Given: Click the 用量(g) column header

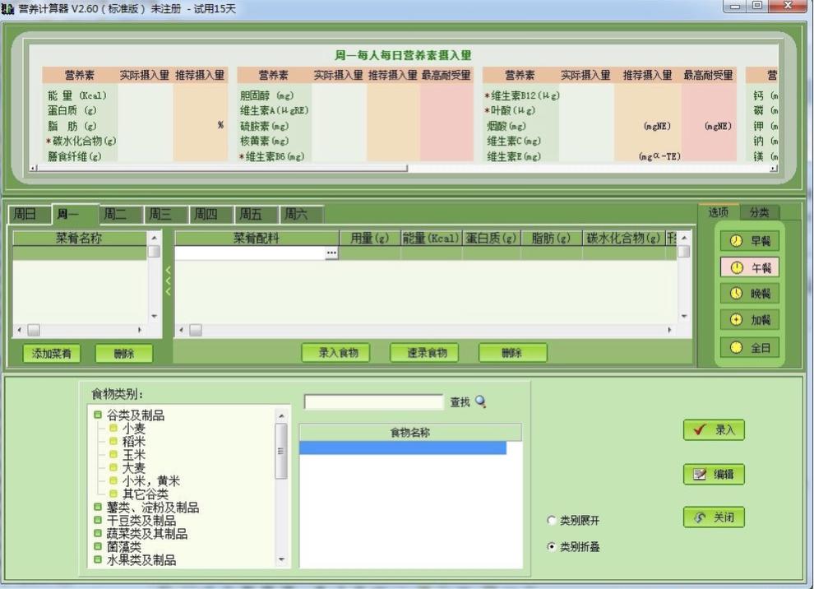Looking at the screenshot, I should pyautogui.click(x=370, y=238).
